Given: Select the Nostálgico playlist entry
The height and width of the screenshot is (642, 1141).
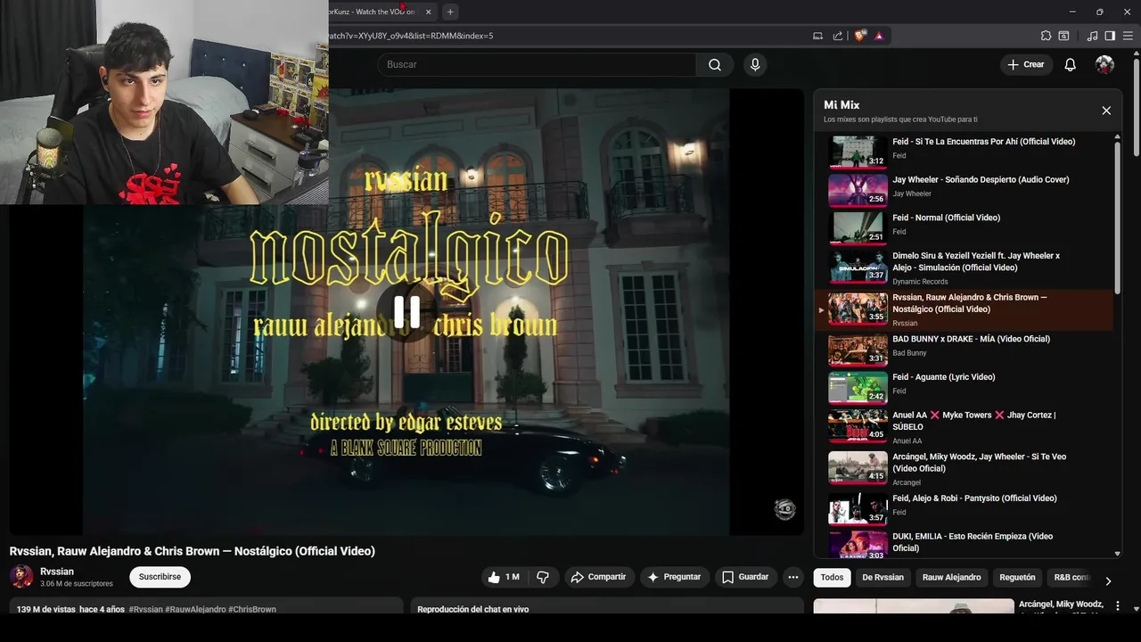Looking at the screenshot, I should click(966, 309).
